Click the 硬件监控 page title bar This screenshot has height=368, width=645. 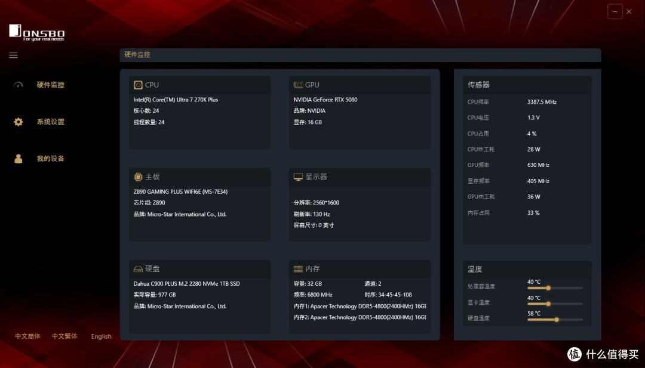[360, 55]
